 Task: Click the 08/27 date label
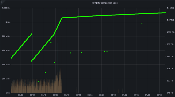(101, 95)
